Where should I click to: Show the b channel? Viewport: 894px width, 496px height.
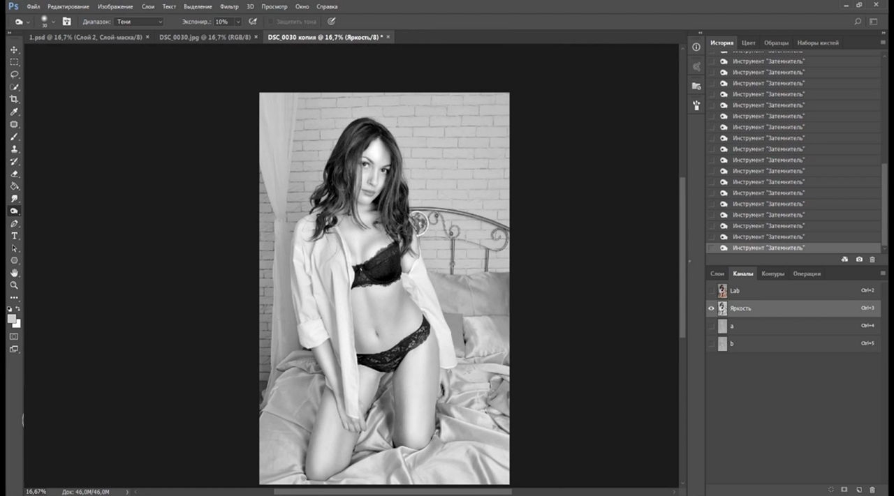(712, 344)
